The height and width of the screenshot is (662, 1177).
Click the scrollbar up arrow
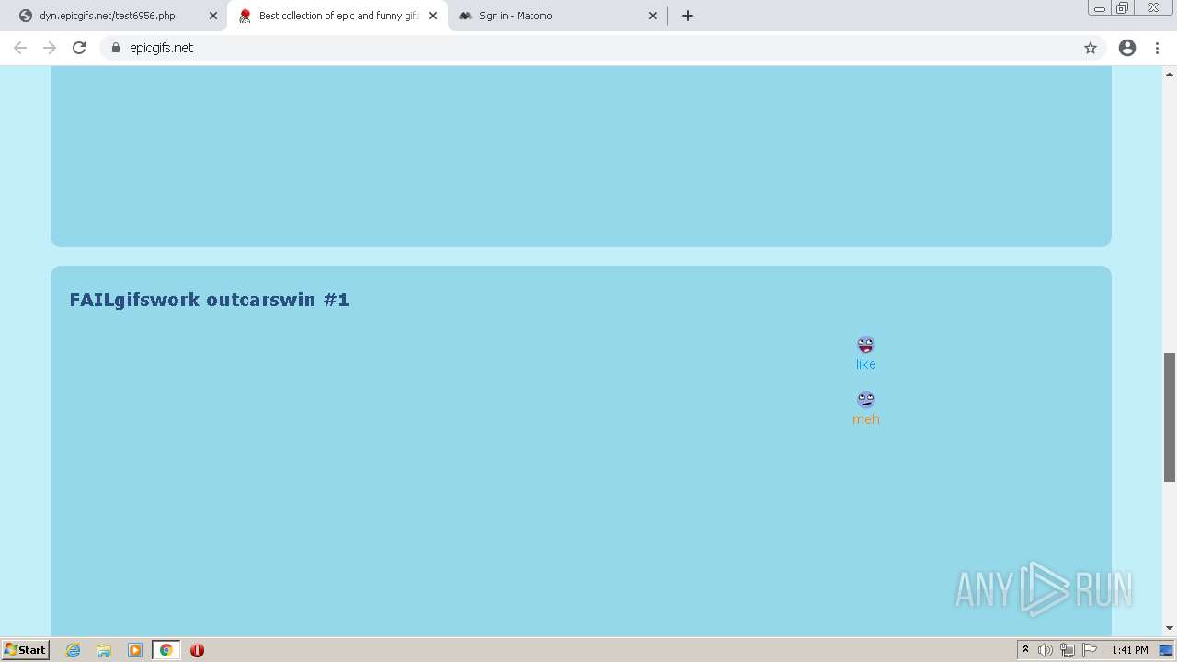[1170, 74]
